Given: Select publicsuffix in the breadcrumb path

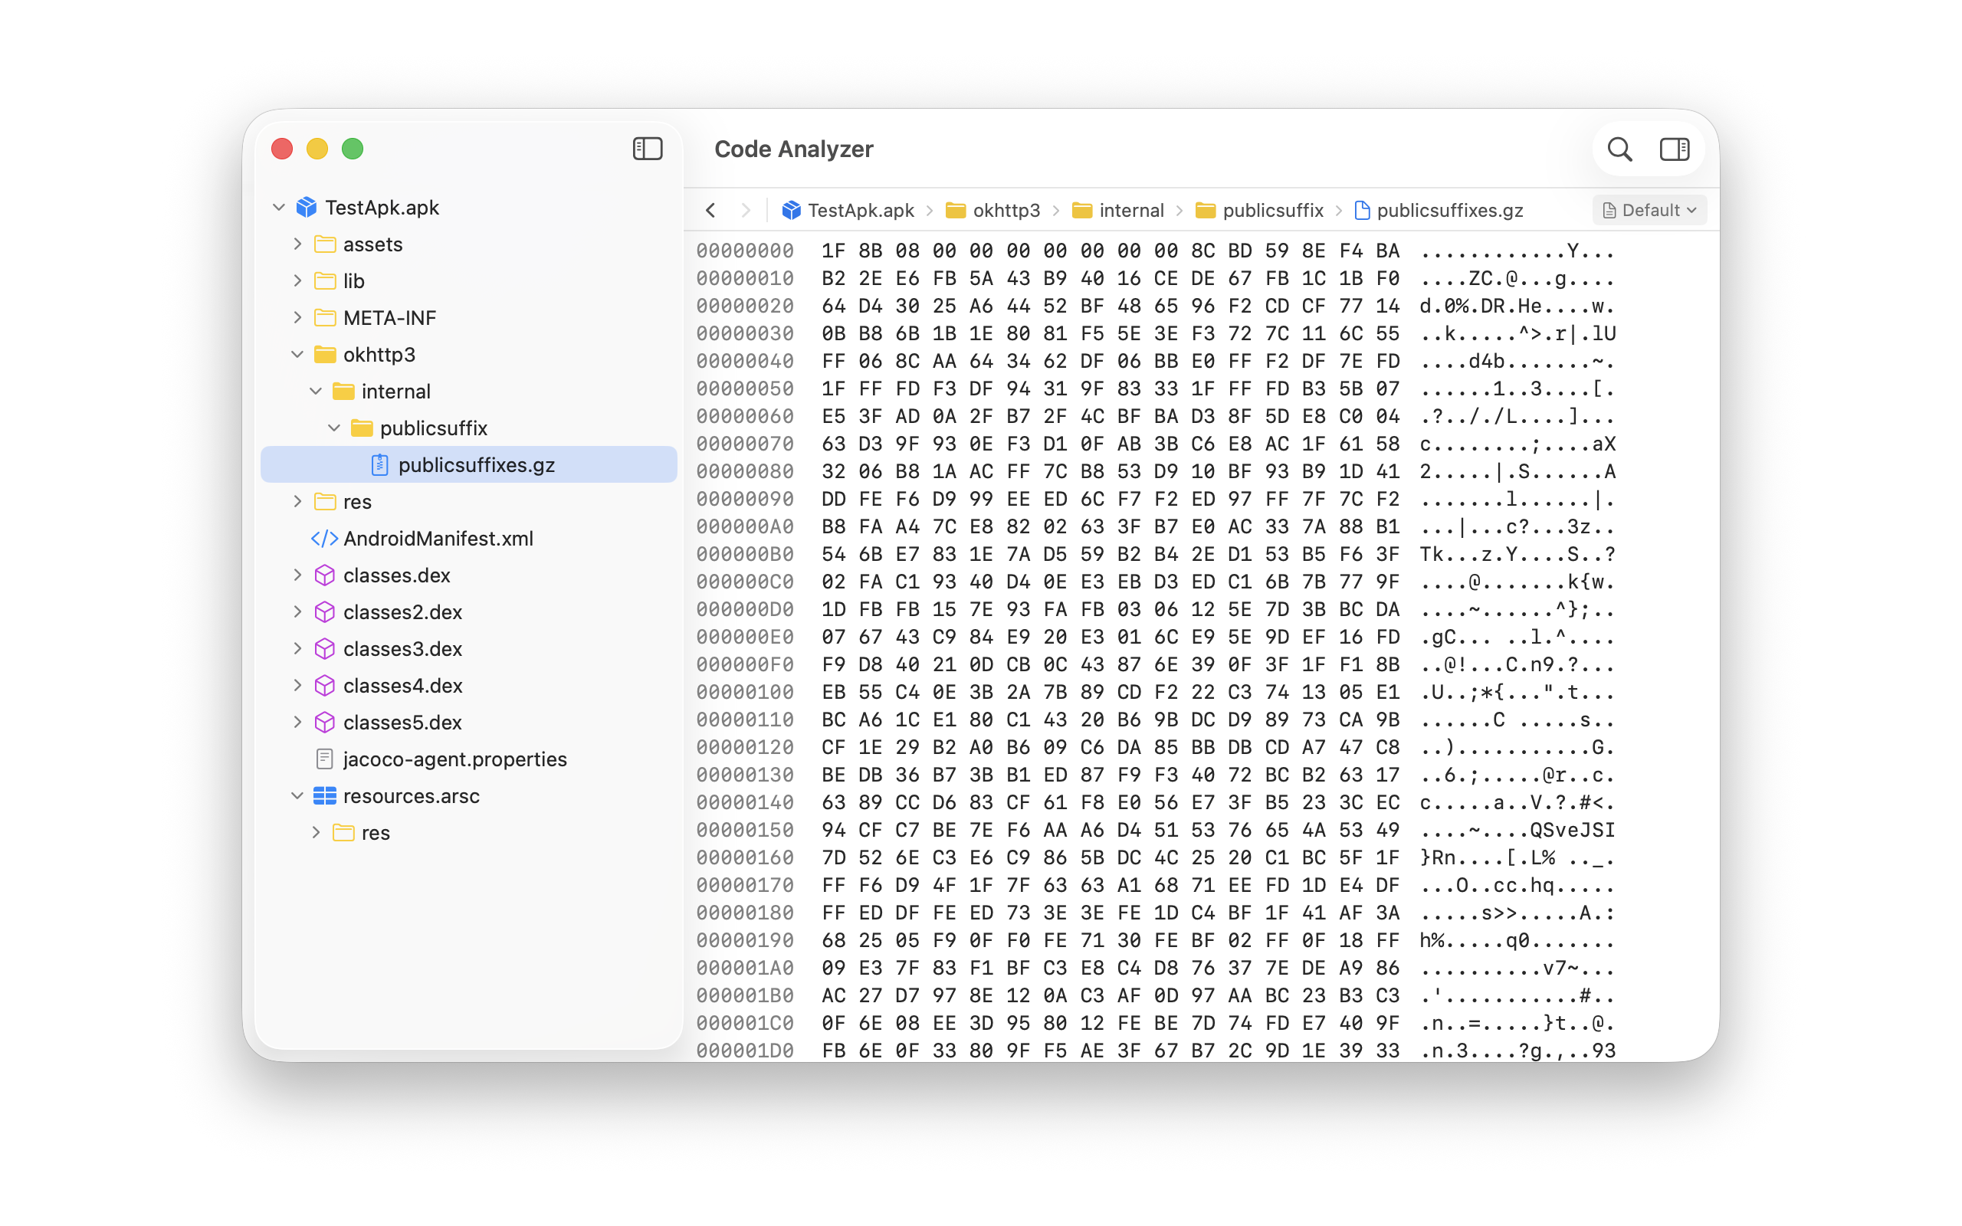Looking at the screenshot, I should point(1273,211).
